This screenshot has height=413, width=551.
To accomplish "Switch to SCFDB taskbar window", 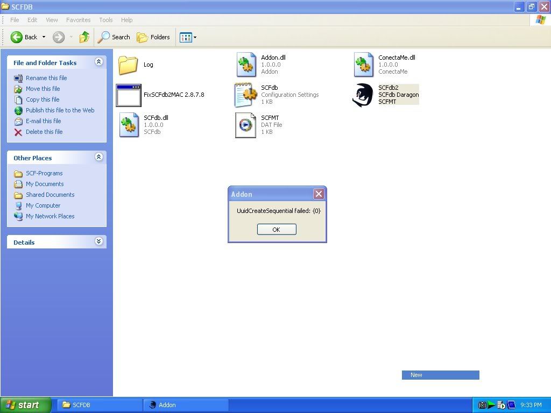I will 100,405.
